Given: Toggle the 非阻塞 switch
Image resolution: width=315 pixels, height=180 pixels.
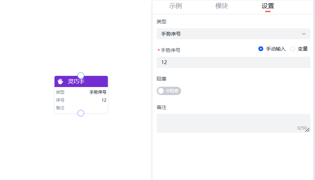Looking at the screenshot, I should pyautogui.click(x=169, y=91).
